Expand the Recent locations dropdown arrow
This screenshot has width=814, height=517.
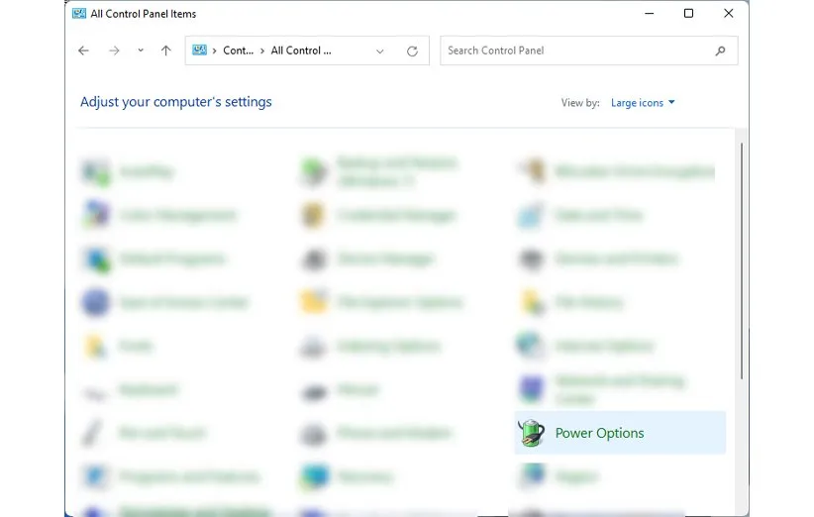[141, 51]
